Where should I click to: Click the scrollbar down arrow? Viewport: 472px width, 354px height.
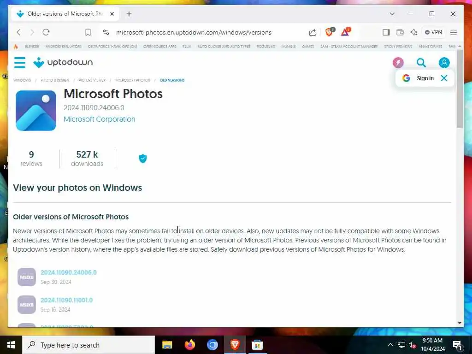[460, 323]
